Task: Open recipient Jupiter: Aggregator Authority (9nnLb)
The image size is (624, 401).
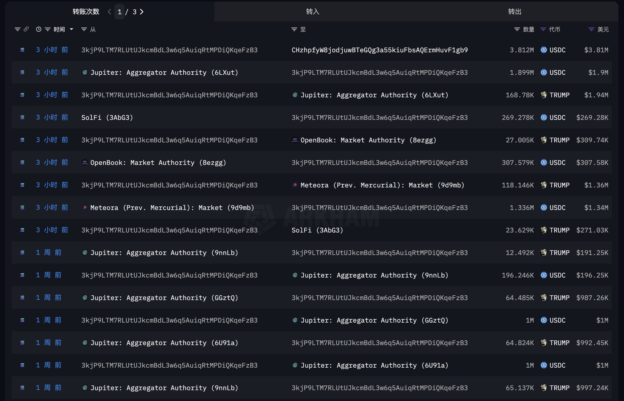Action: pos(375,275)
